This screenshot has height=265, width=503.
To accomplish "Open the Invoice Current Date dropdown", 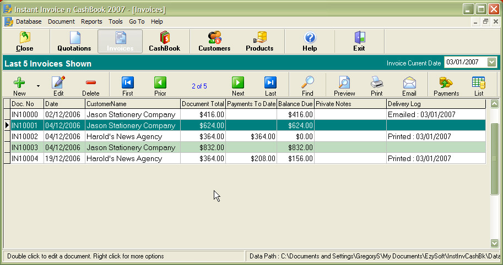I will tap(491, 62).
